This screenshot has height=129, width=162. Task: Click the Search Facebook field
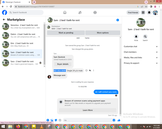coord(26,13)
